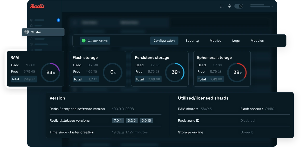The height and width of the screenshot is (147, 301).
Task: Click the key icon in sidebar
Action: click(31, 39)
